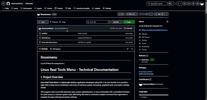Open the Projects tab
This screenshot has width=207, height=100.
point(59,8)
